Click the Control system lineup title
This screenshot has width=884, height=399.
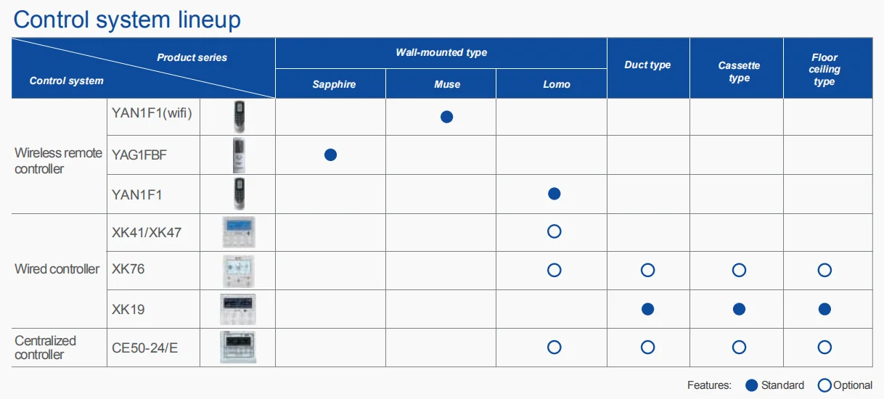pos(127,19)
